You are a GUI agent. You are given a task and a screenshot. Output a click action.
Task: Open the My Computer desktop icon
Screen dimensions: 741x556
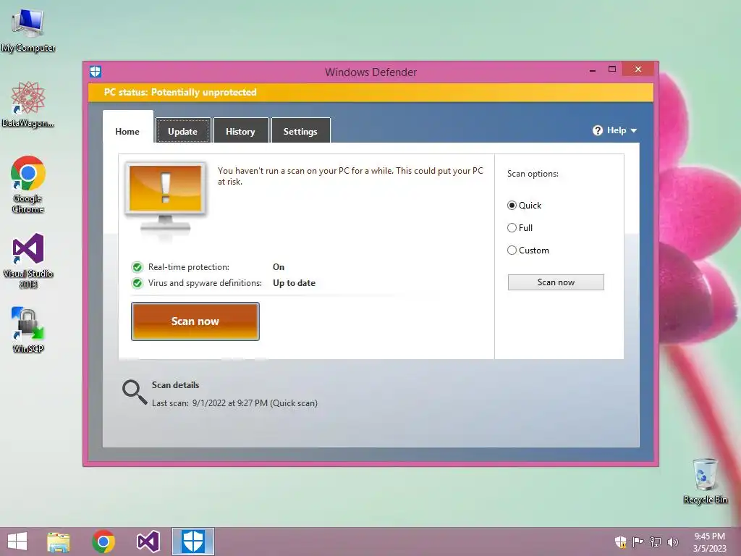[x=28, y=30]
